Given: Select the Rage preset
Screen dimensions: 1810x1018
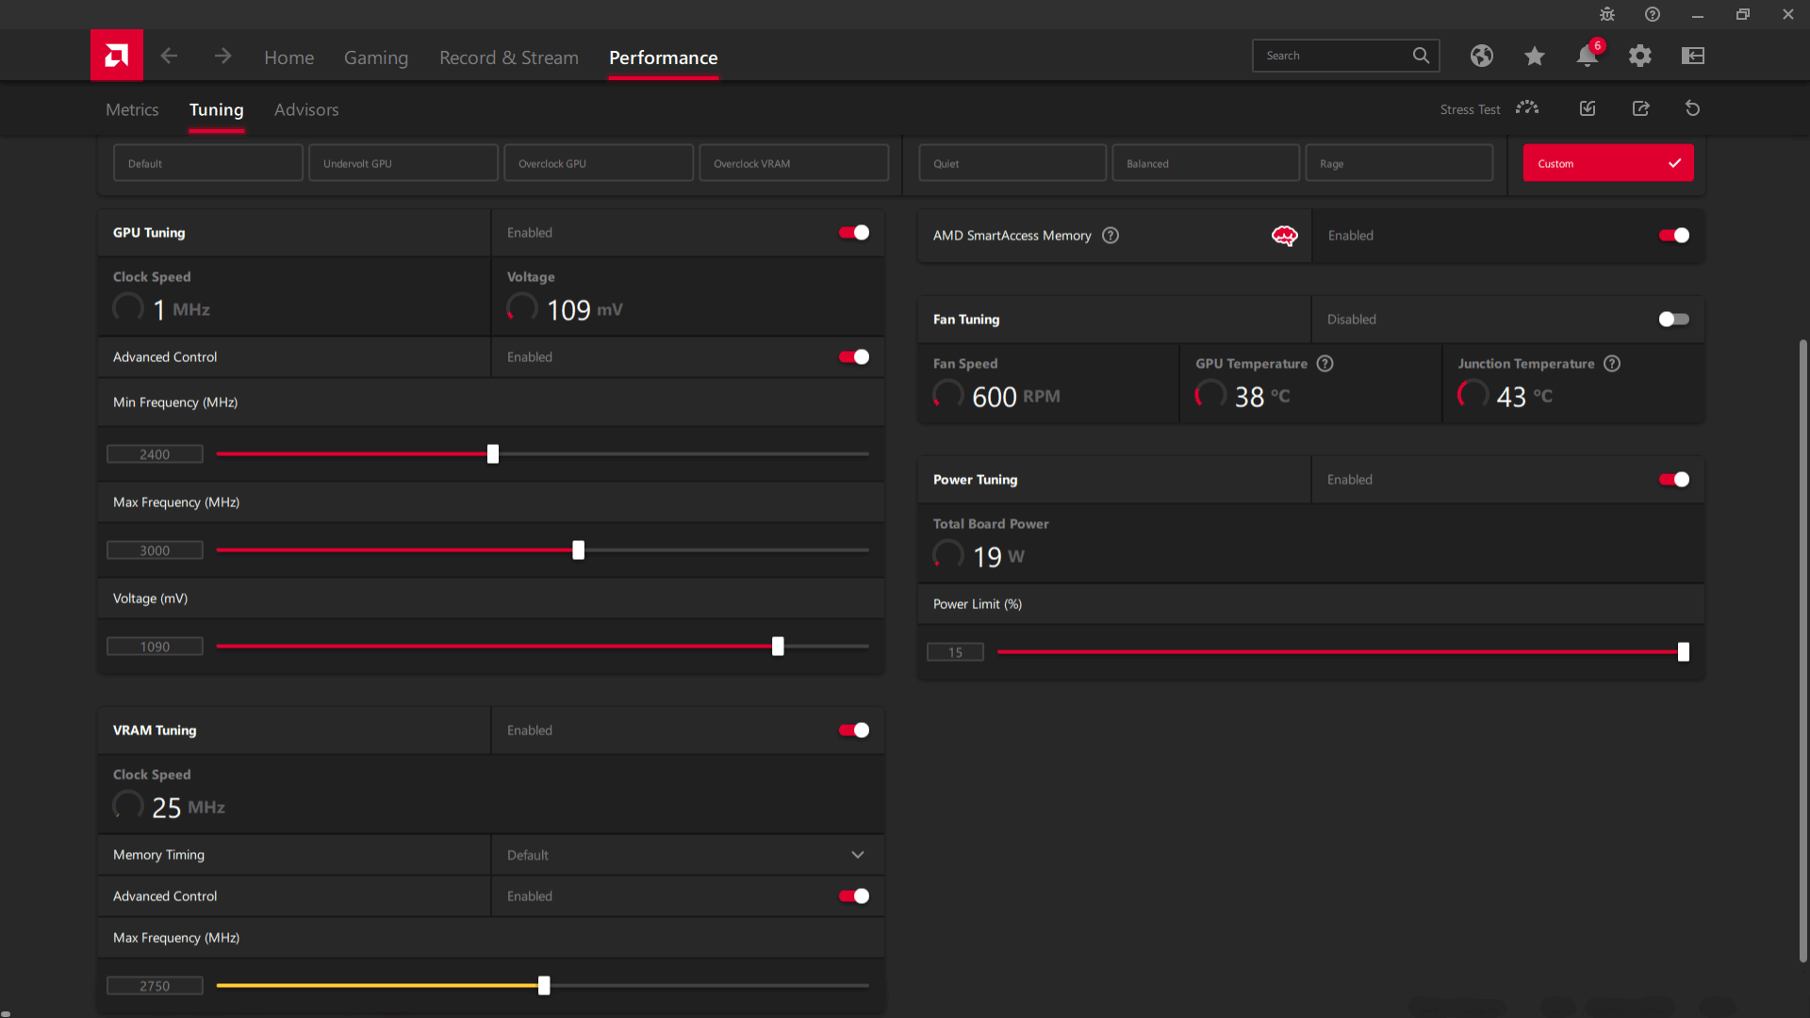Looking at the screenshot, I should click(x=1399, y=163).
